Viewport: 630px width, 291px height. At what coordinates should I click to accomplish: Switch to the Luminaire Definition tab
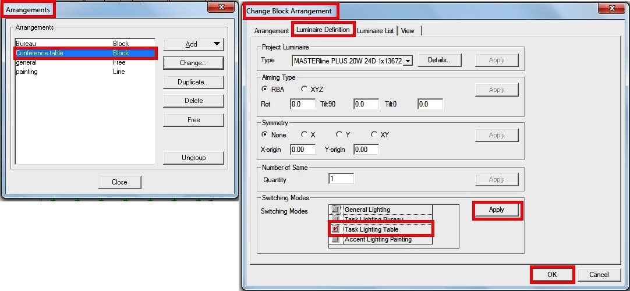[x=323, y=30]
